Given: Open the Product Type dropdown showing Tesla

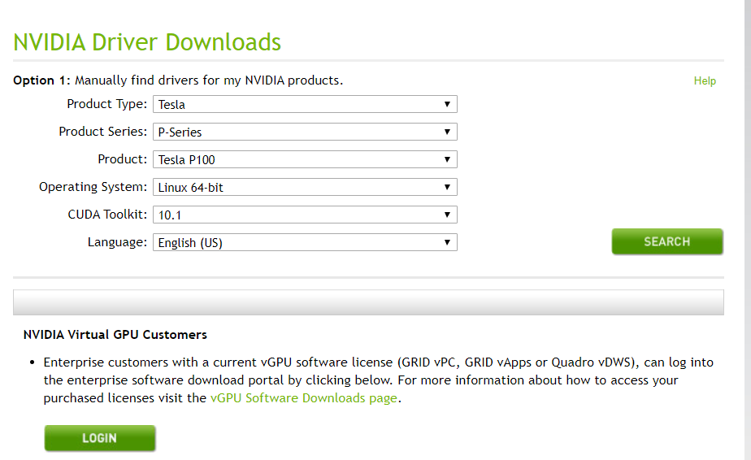Looking at the screenshot, I should 305,104.
